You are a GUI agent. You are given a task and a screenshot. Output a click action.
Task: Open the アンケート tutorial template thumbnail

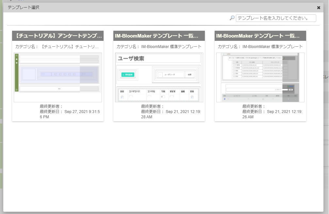(x=58, y=77)
